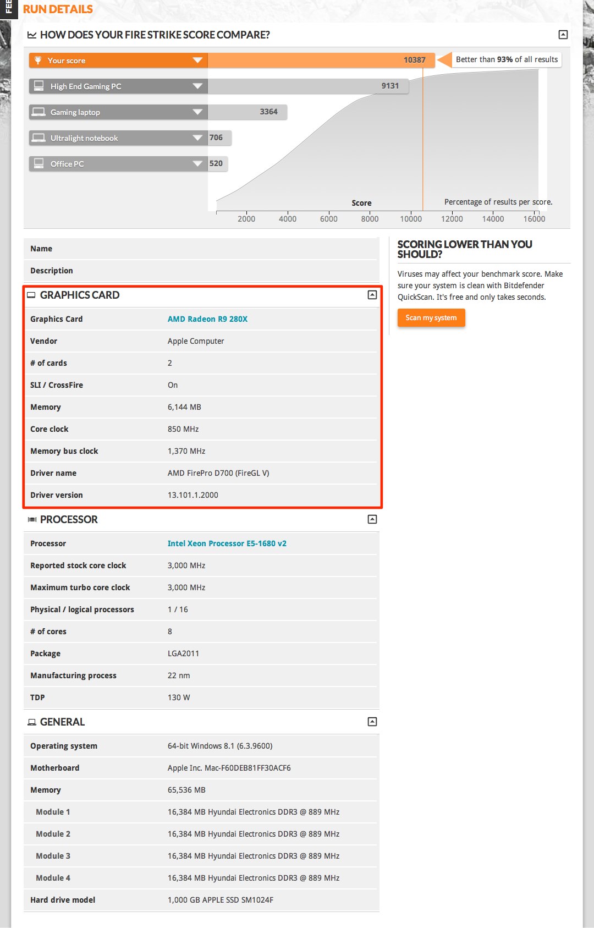Click the orange 10387 score bar

point(321,60)
